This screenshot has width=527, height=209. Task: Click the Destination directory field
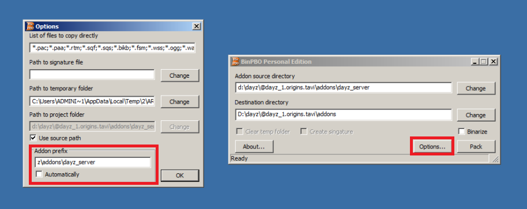coord(343,114)
